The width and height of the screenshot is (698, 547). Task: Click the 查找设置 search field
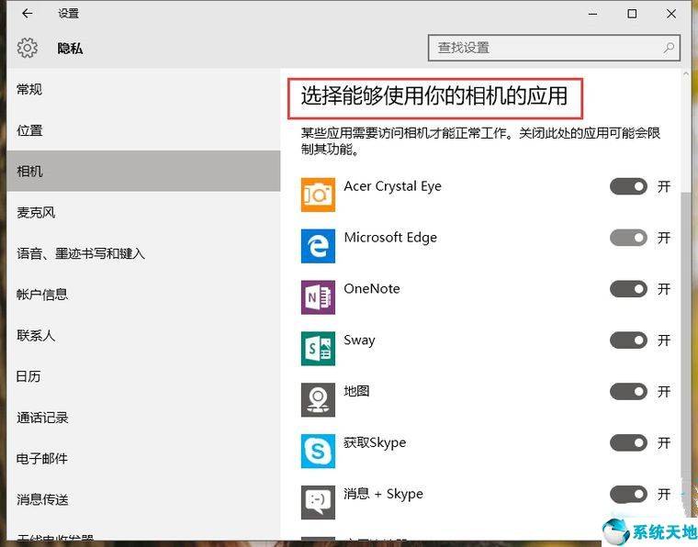point(554,48)
